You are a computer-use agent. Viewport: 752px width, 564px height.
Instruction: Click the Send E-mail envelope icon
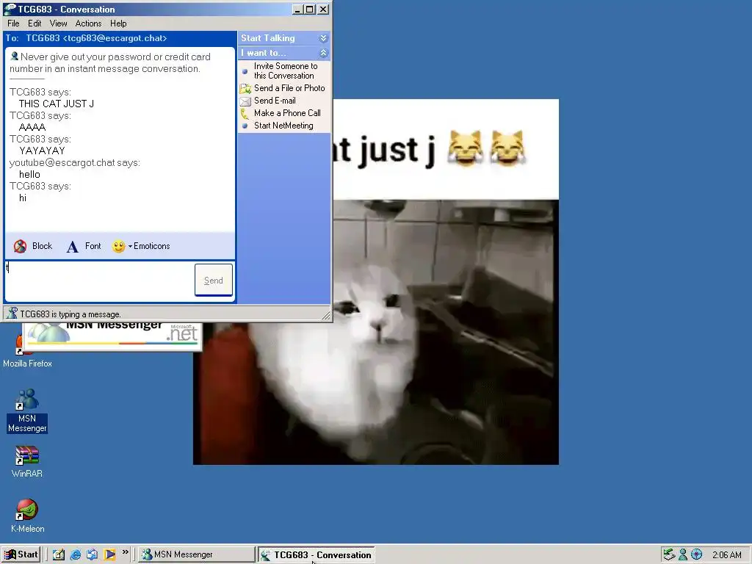245,101
